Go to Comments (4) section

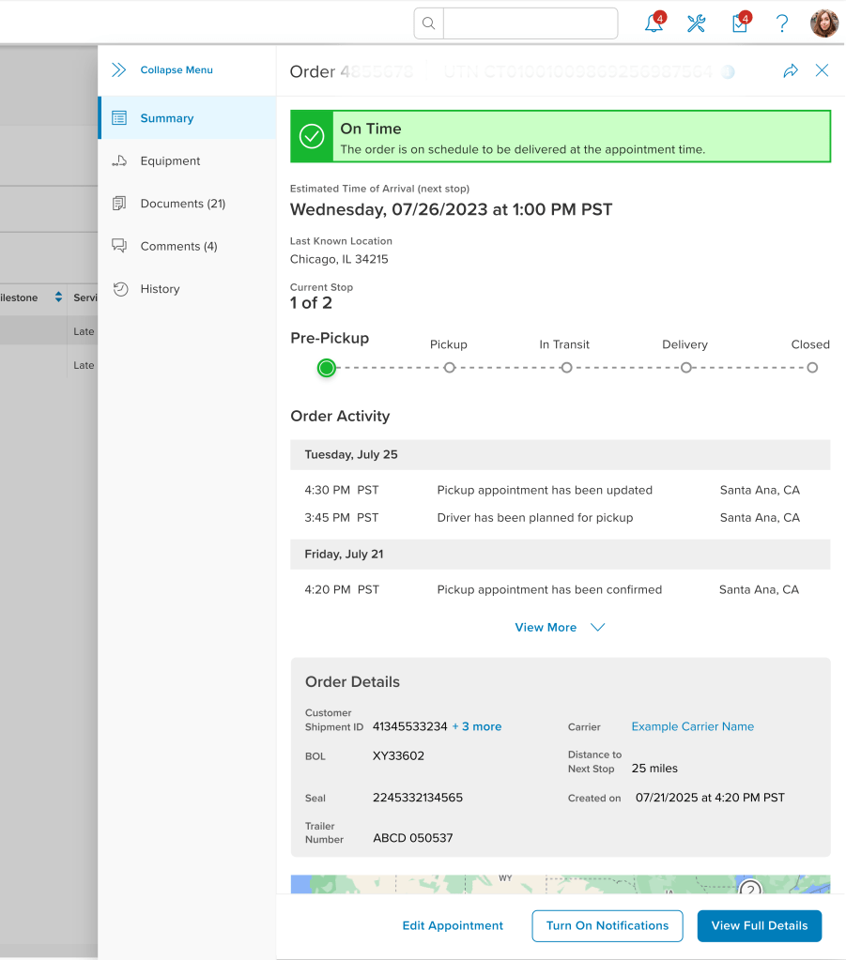[178, 247]
